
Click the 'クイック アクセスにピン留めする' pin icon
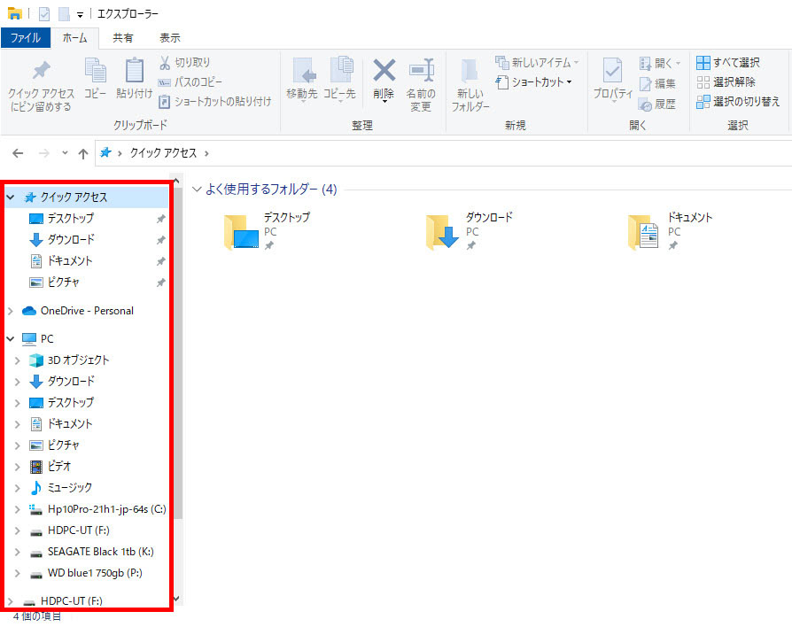click(x=41, y=73)
